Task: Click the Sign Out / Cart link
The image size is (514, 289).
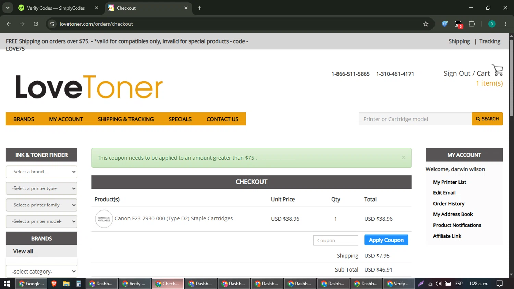Action: [467, 73]
